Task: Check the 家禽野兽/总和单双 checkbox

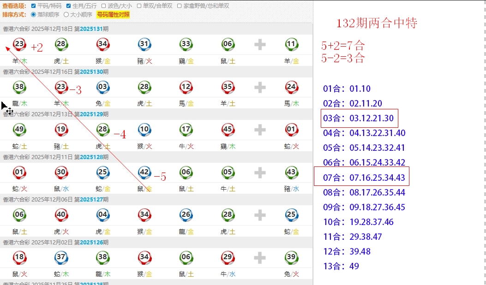Action: [x=180, y=6]
